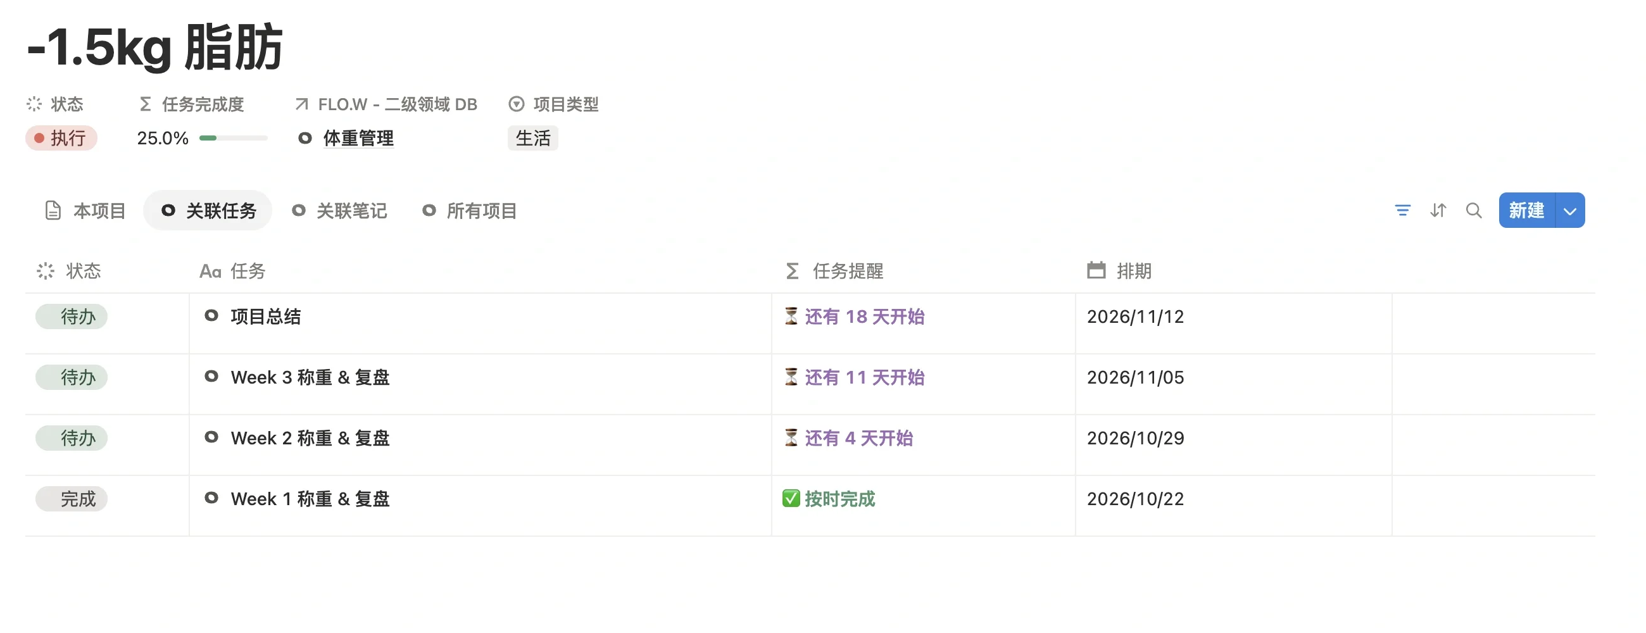
Task: Open the 项目总结 task
Action: click(265, 316)
